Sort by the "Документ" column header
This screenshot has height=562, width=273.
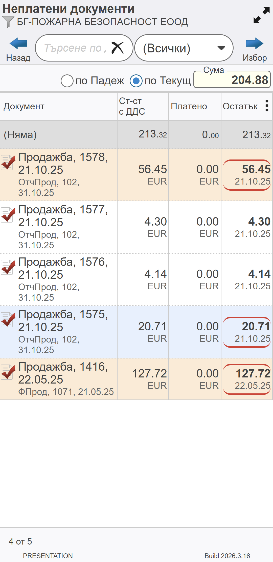(x=24, y=106)
